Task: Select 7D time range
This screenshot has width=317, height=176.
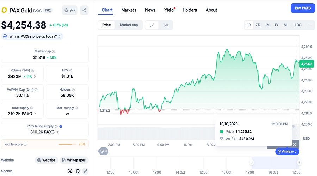Action: point(258,25)
